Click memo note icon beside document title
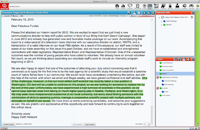The image size is (200, 130). tap(192, 17)
